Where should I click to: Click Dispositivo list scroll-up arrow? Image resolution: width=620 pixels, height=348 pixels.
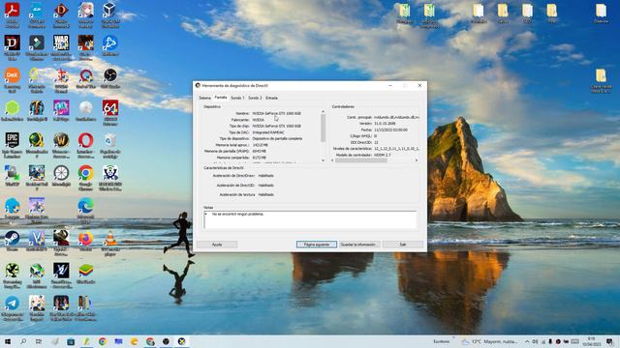coord(323,112)
